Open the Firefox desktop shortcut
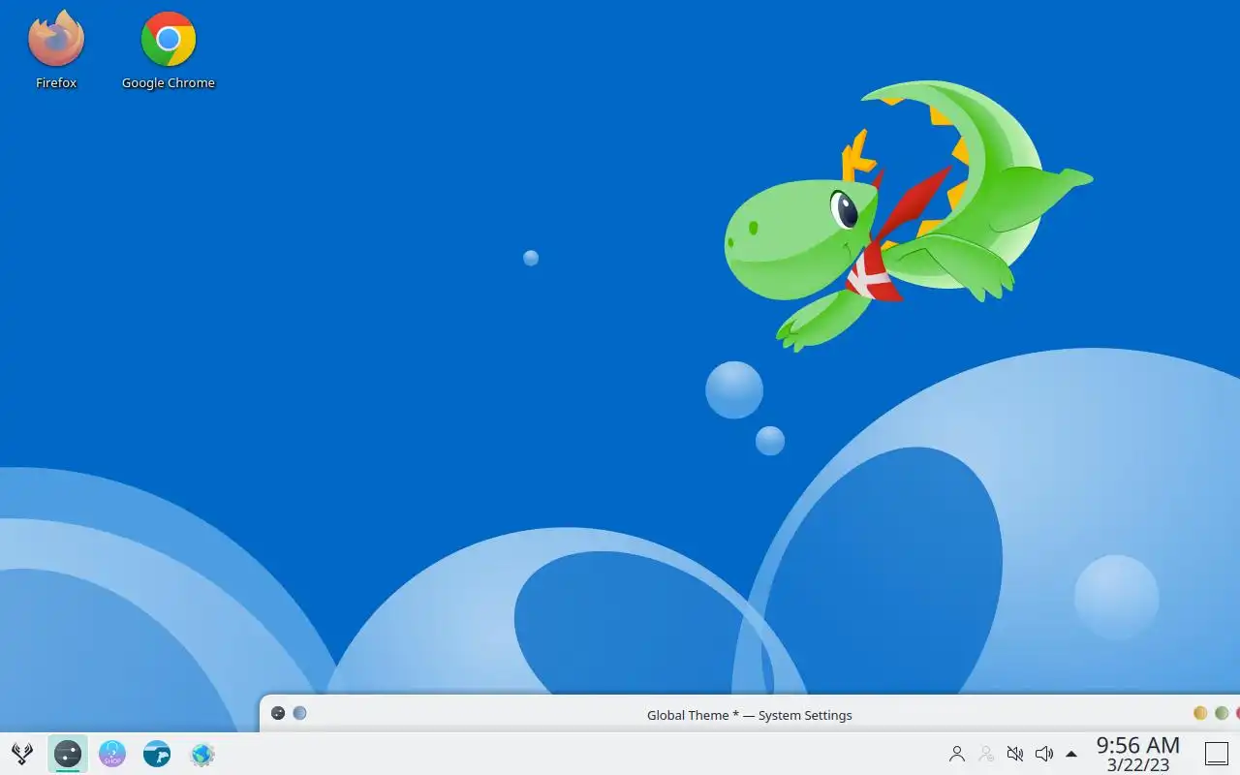Image resolution: width=1240 pixels, height=775 pixels. click(56, 50)
